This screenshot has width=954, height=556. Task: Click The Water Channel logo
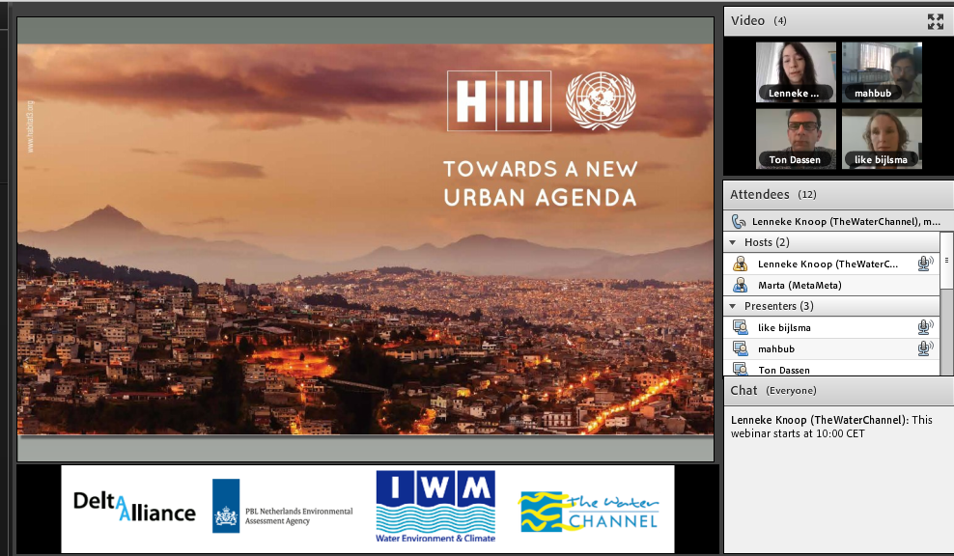click(x=589, y=512)
